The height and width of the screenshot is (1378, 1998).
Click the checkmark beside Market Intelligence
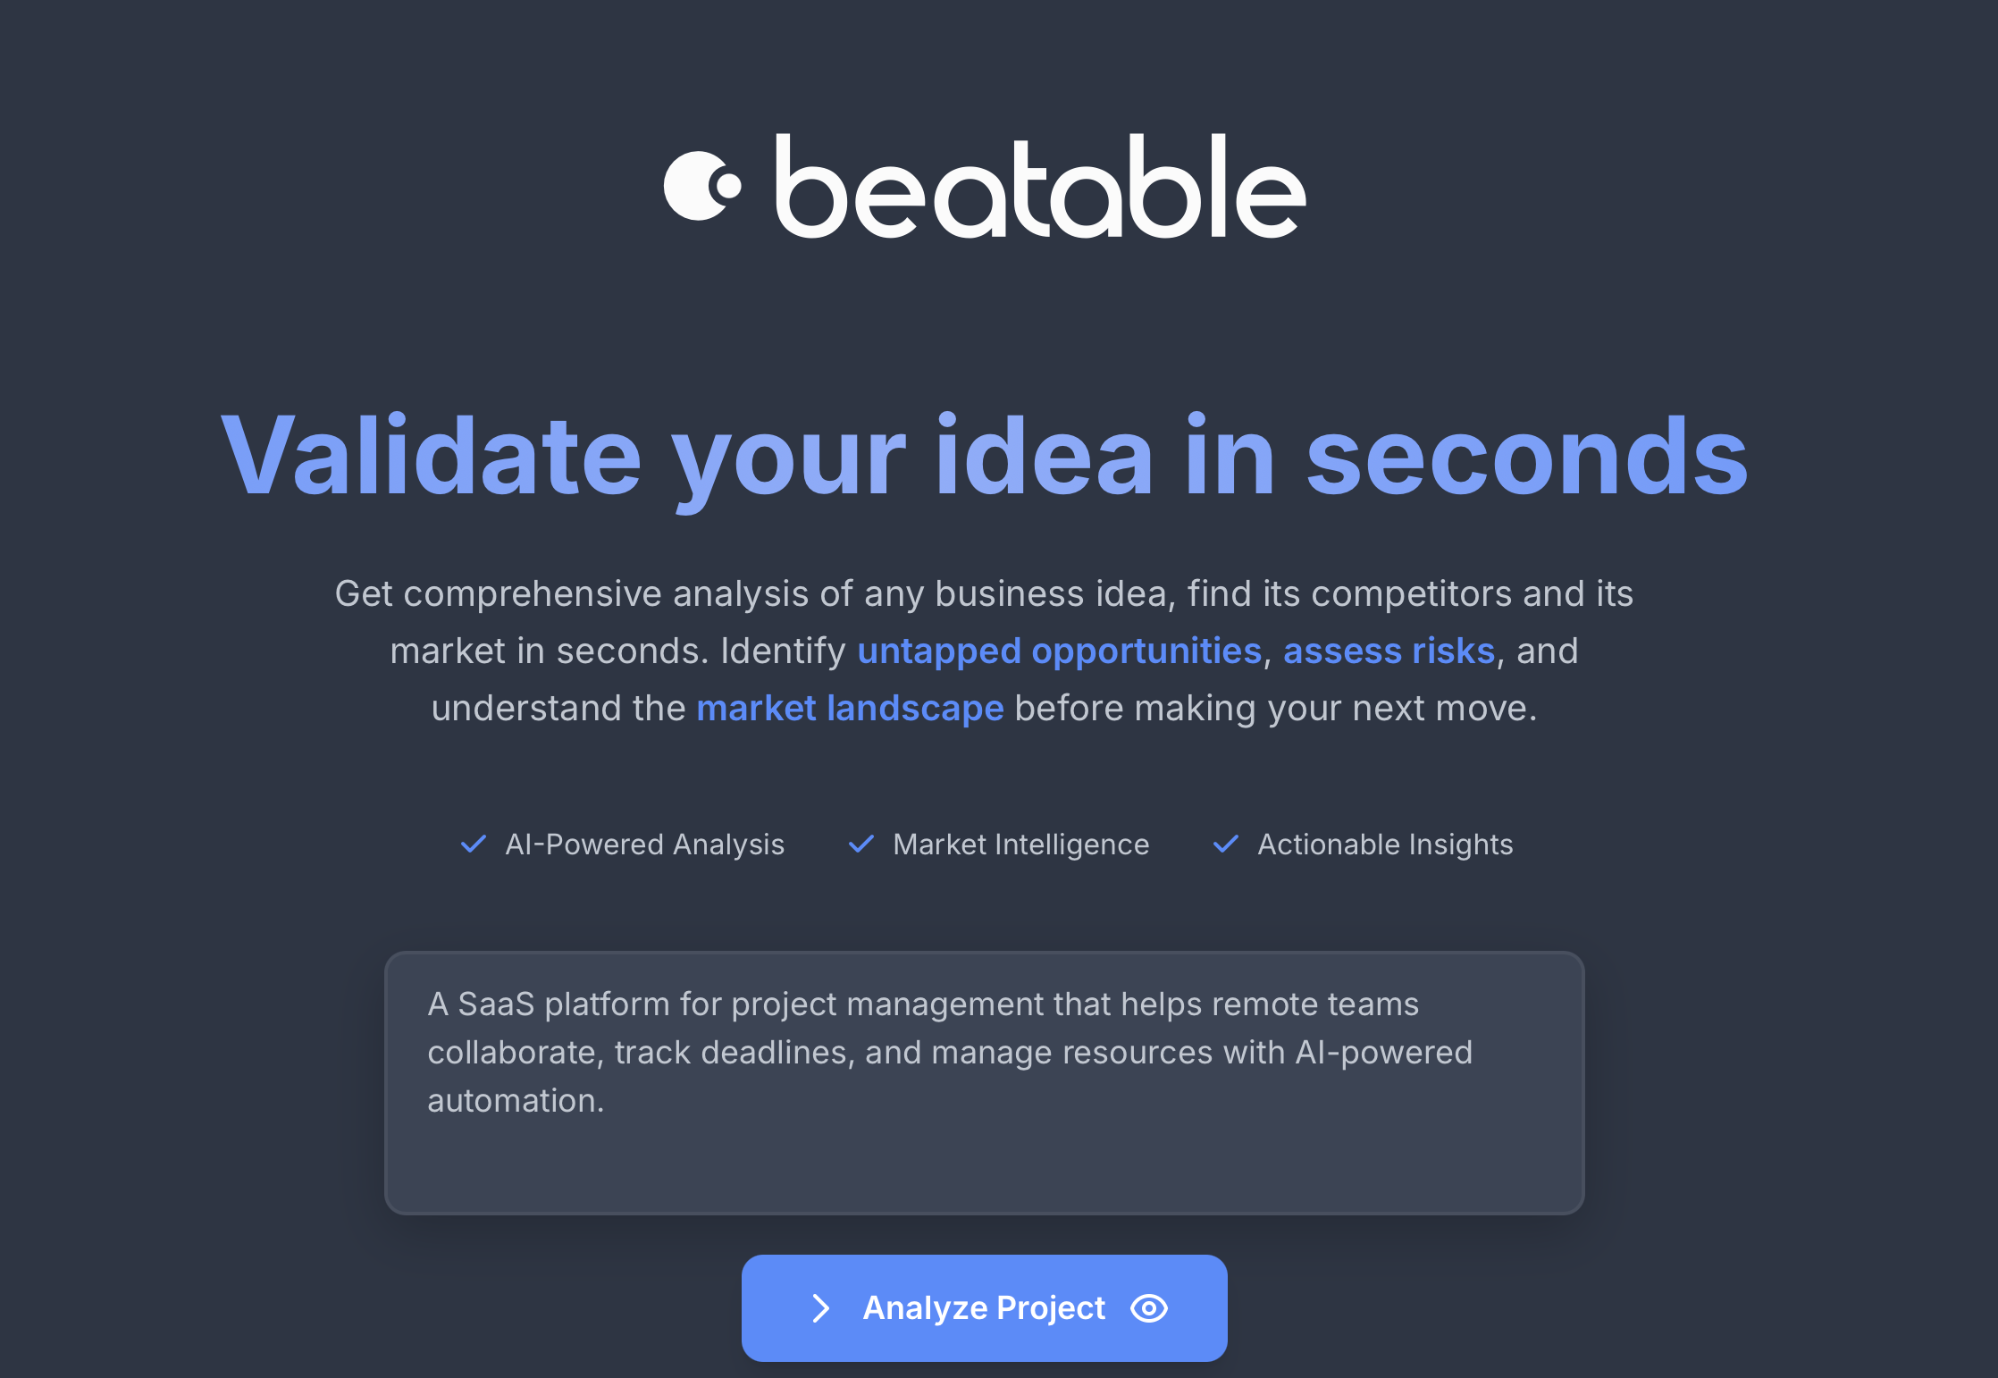(860, 844)
